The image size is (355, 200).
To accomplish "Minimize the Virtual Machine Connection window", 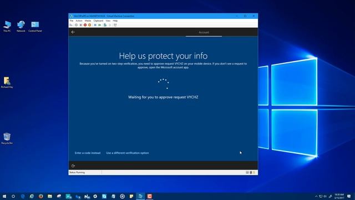I will pos(237,16).
